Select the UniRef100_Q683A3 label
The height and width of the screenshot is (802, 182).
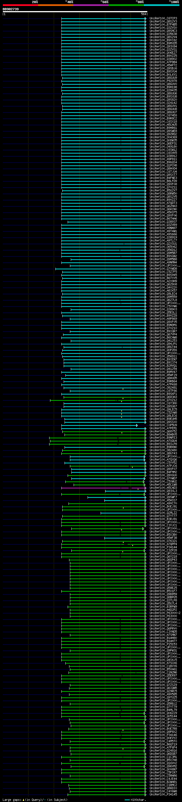pyautogui.click(x=163, y=397)
